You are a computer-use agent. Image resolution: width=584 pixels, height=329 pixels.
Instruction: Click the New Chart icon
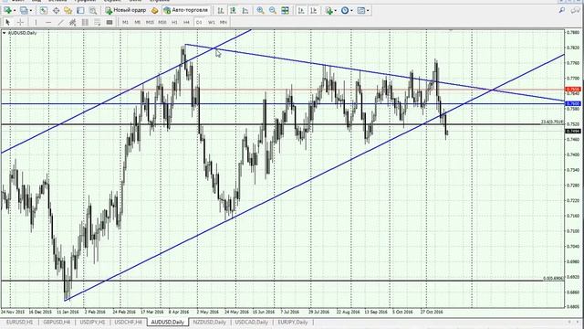[x=7, y=10]
